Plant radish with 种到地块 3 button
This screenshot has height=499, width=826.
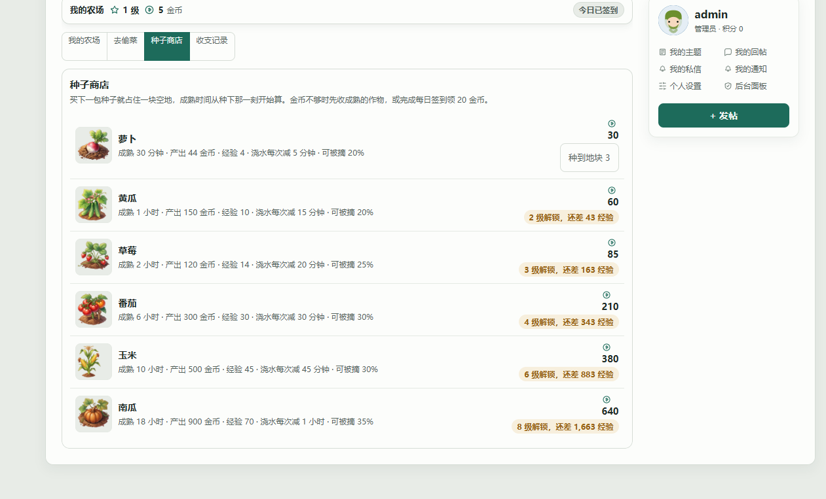[x=590, y=158]
